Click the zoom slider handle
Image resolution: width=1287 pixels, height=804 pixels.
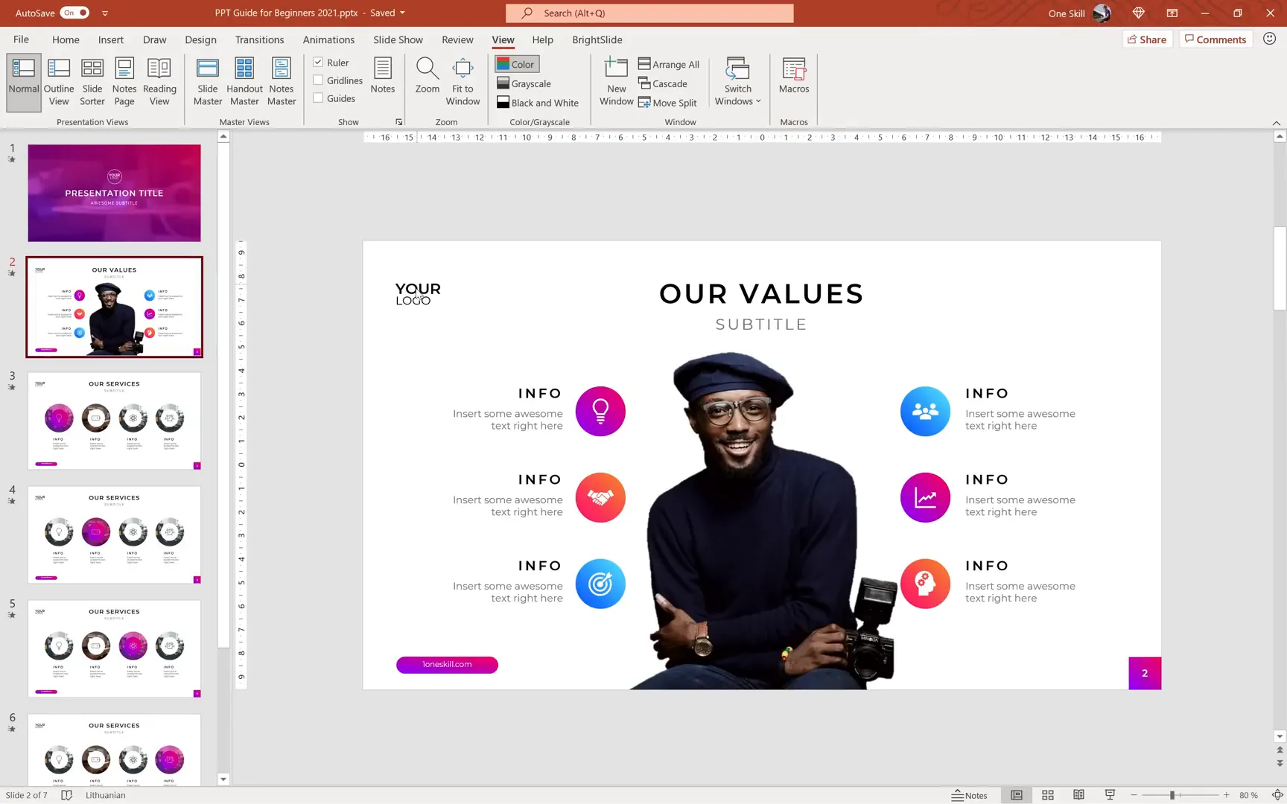pos(1172,795)
